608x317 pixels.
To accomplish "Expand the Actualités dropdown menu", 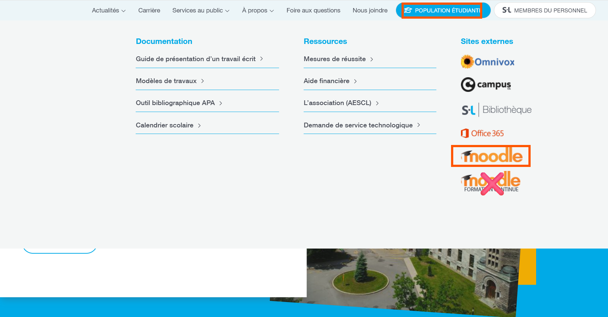I will (x=109, y=10).
